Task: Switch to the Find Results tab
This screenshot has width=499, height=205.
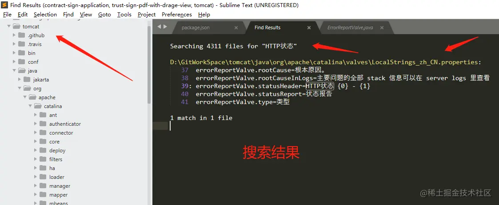Action: pos(267,27)
